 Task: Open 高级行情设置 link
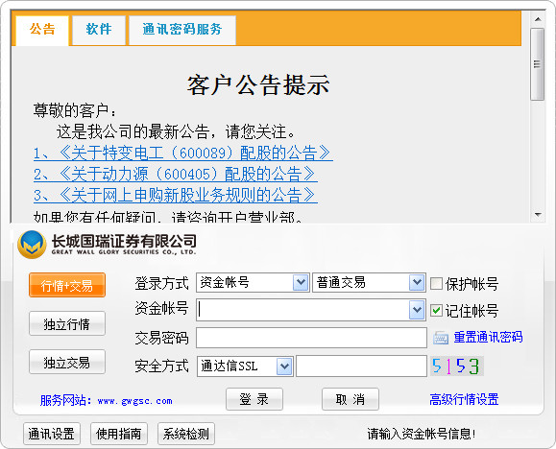point(464,399)
